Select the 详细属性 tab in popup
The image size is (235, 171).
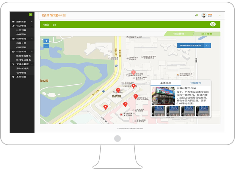pyautogui.click(x=195, y=83)
